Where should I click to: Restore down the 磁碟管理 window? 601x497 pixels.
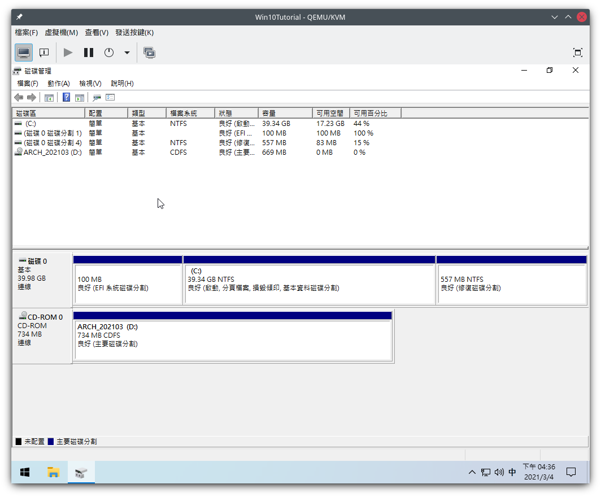550,71
